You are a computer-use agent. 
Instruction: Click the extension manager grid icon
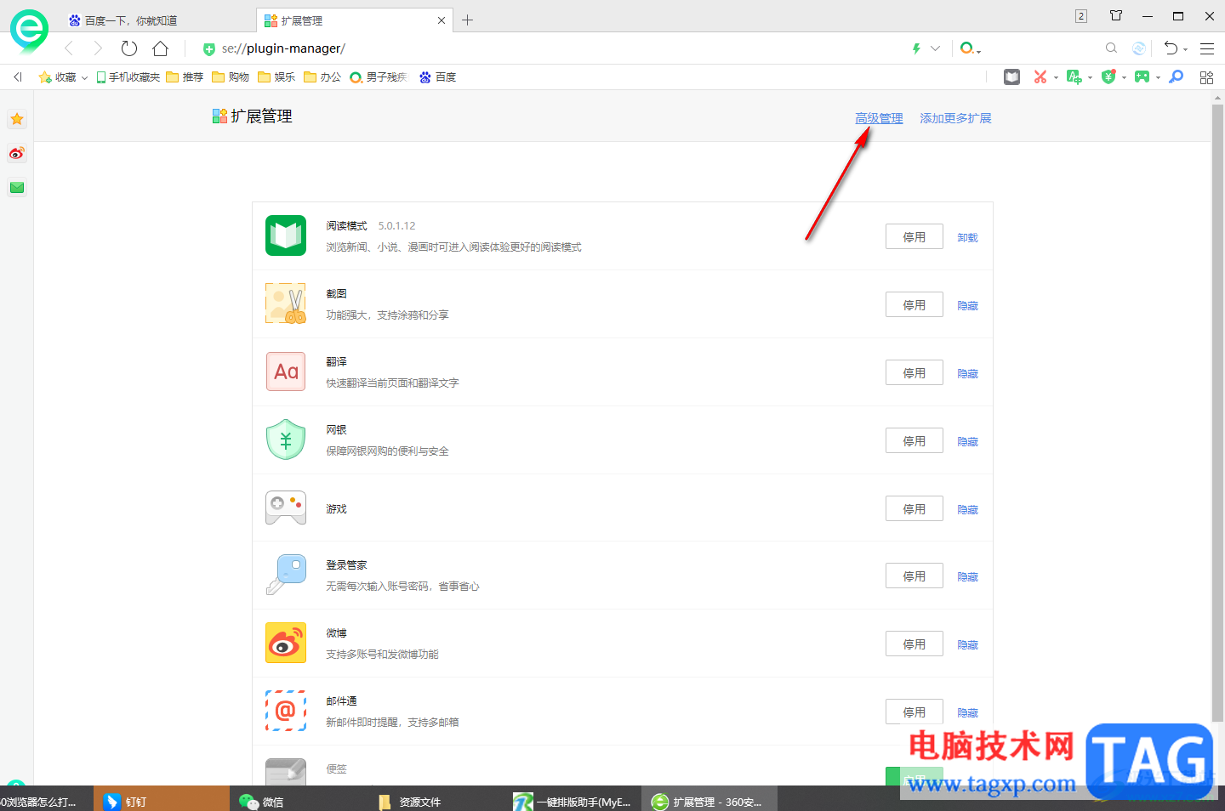[x=1206, y=77]
